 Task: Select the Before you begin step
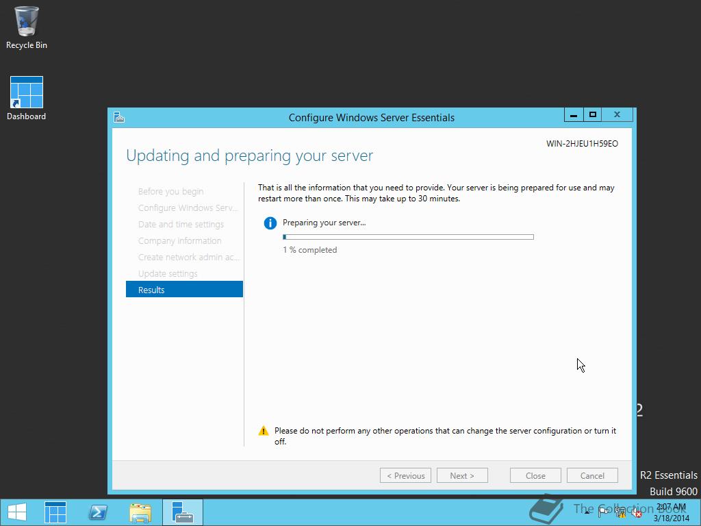coord(170,192)
